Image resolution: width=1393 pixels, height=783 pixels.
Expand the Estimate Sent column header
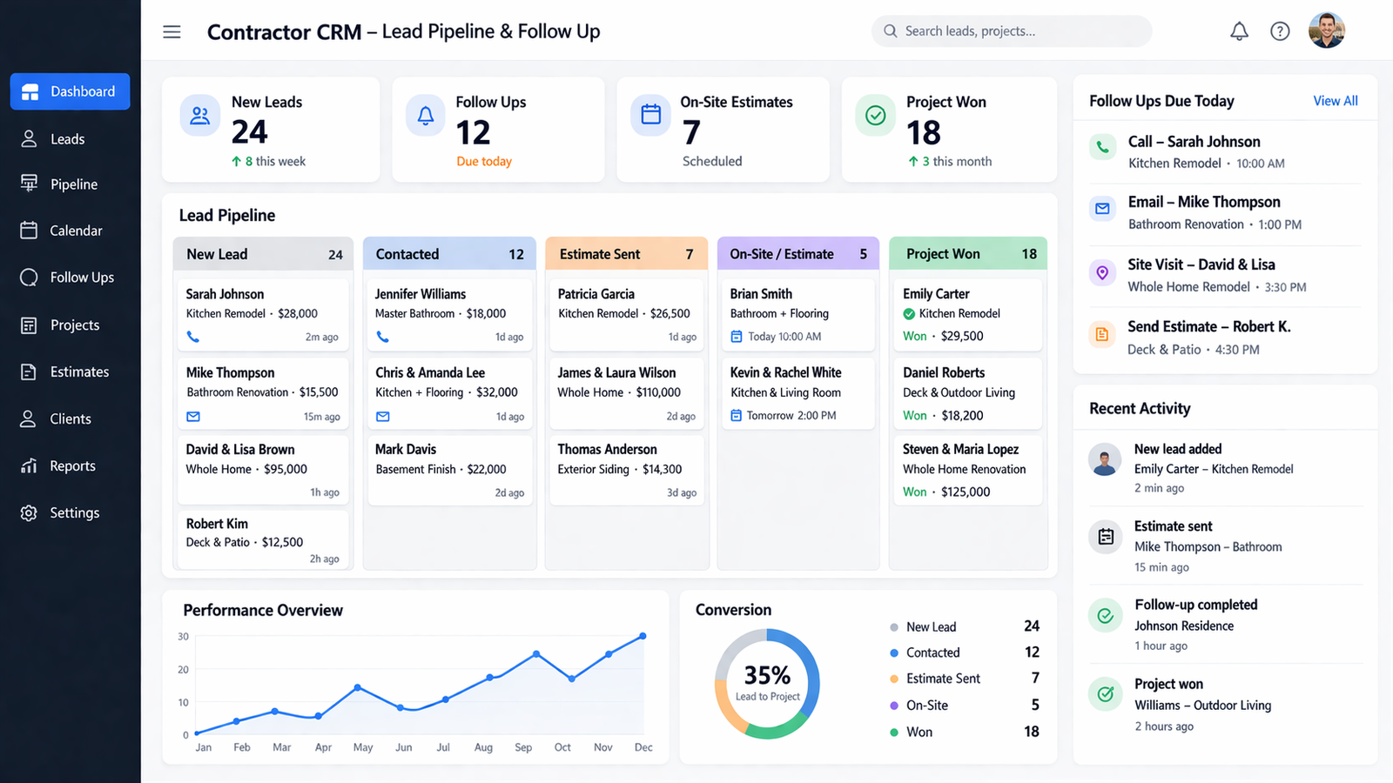(626, 253)
